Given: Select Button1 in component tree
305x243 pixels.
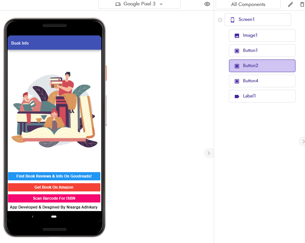Looking at the screenshot, I should tap(262, 51).
